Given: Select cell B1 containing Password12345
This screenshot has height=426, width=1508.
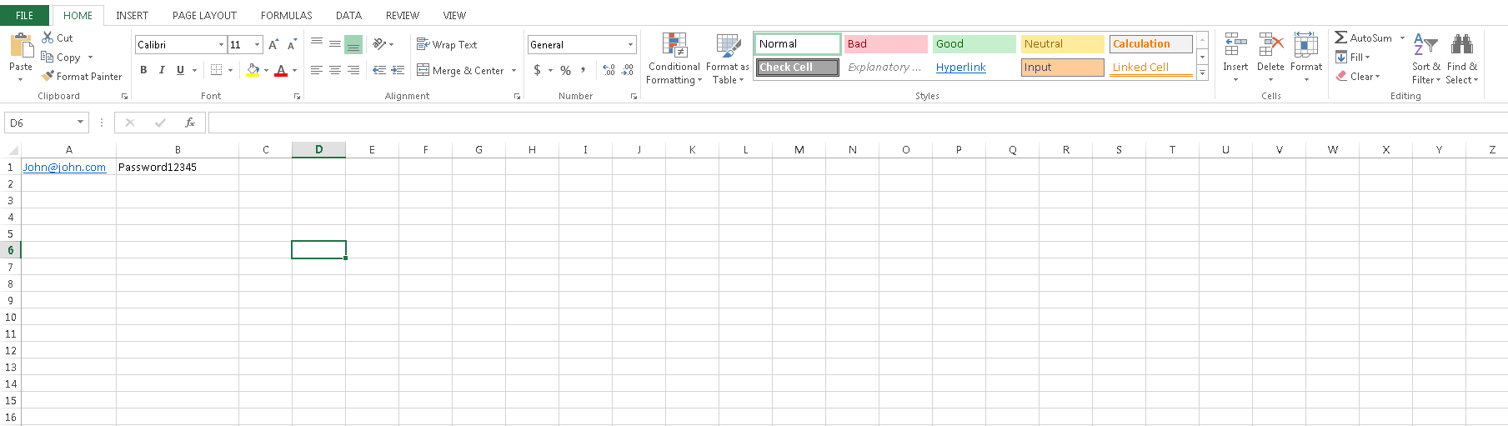Looking at the screenshot, I should coord(177,168).
